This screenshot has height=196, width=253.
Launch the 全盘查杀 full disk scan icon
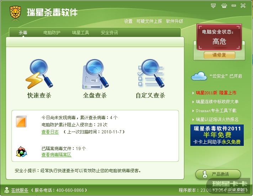coord(95,74)
